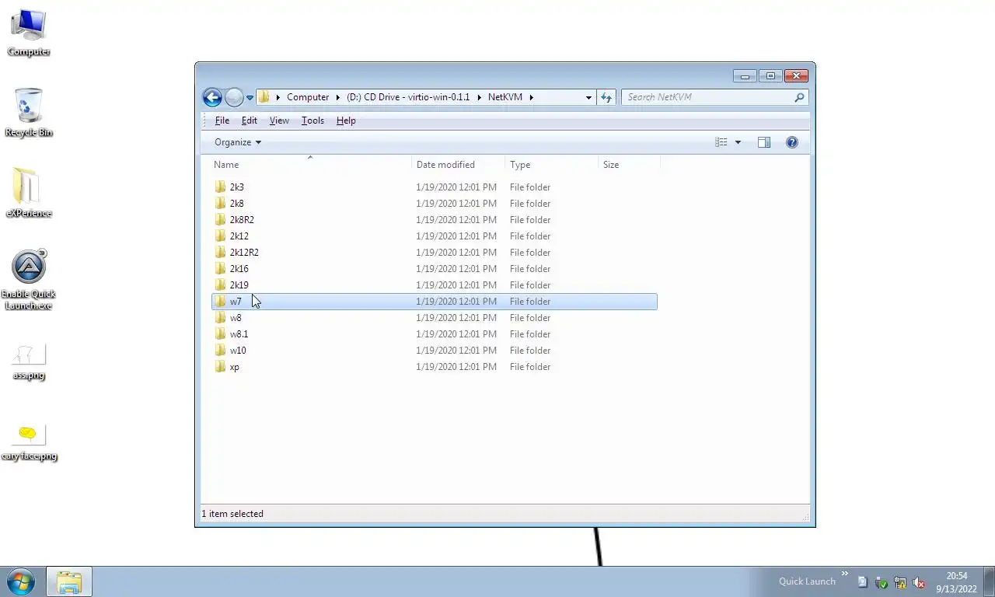This screenshot has width=995, height=597.
Task: Select the 2k8R2 folder icon
Action: [x=221, y=220]
